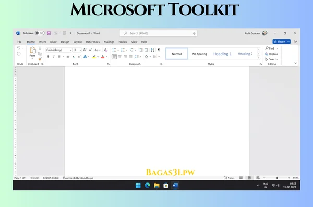
Task: Open Borders dropdown in Paragraph group
Action: coord(159,57)
